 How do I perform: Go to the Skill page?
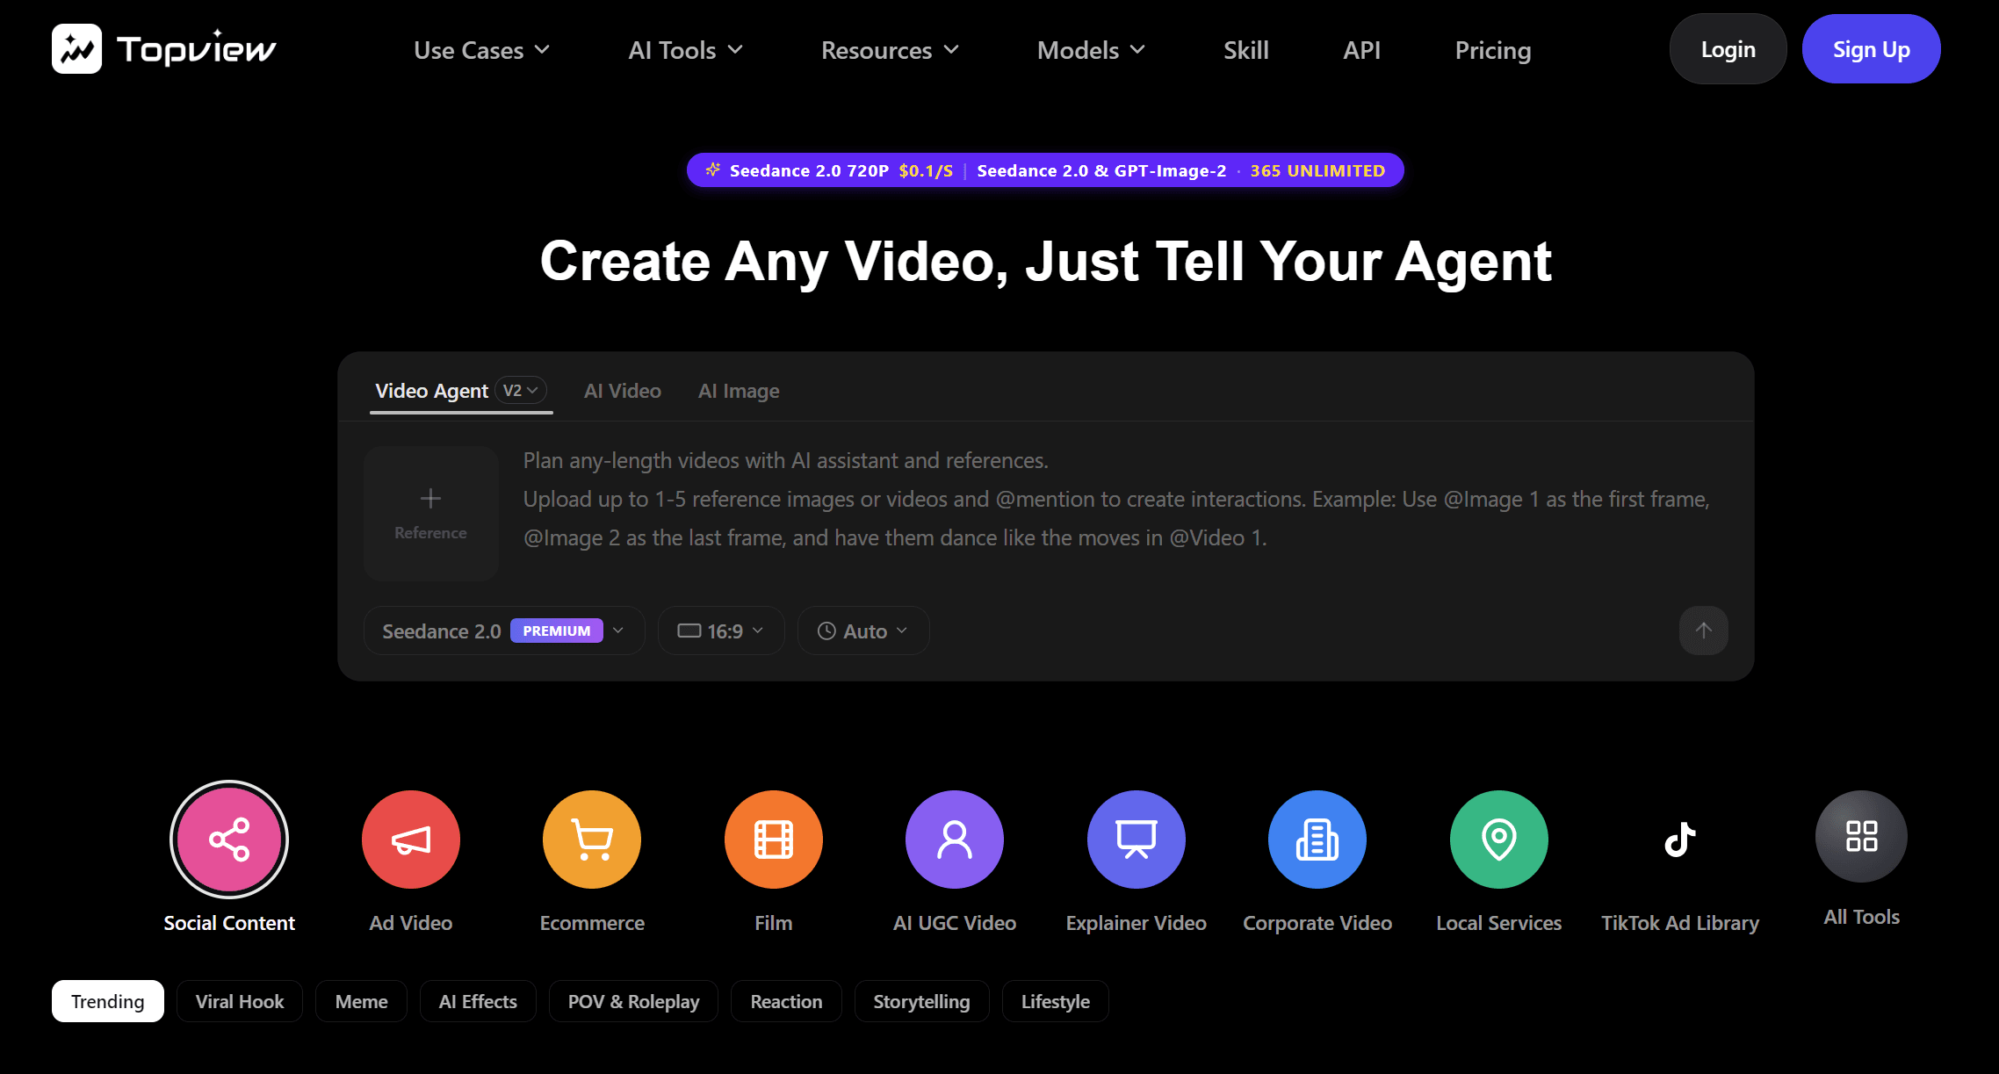click(1246, 50)
